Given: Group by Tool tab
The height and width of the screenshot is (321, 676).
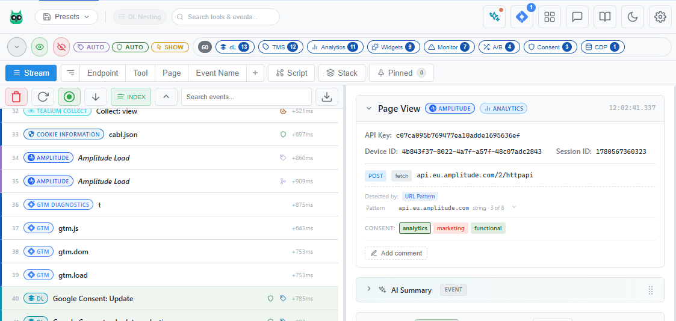Looking at the screenshot, I should [140, 73].
